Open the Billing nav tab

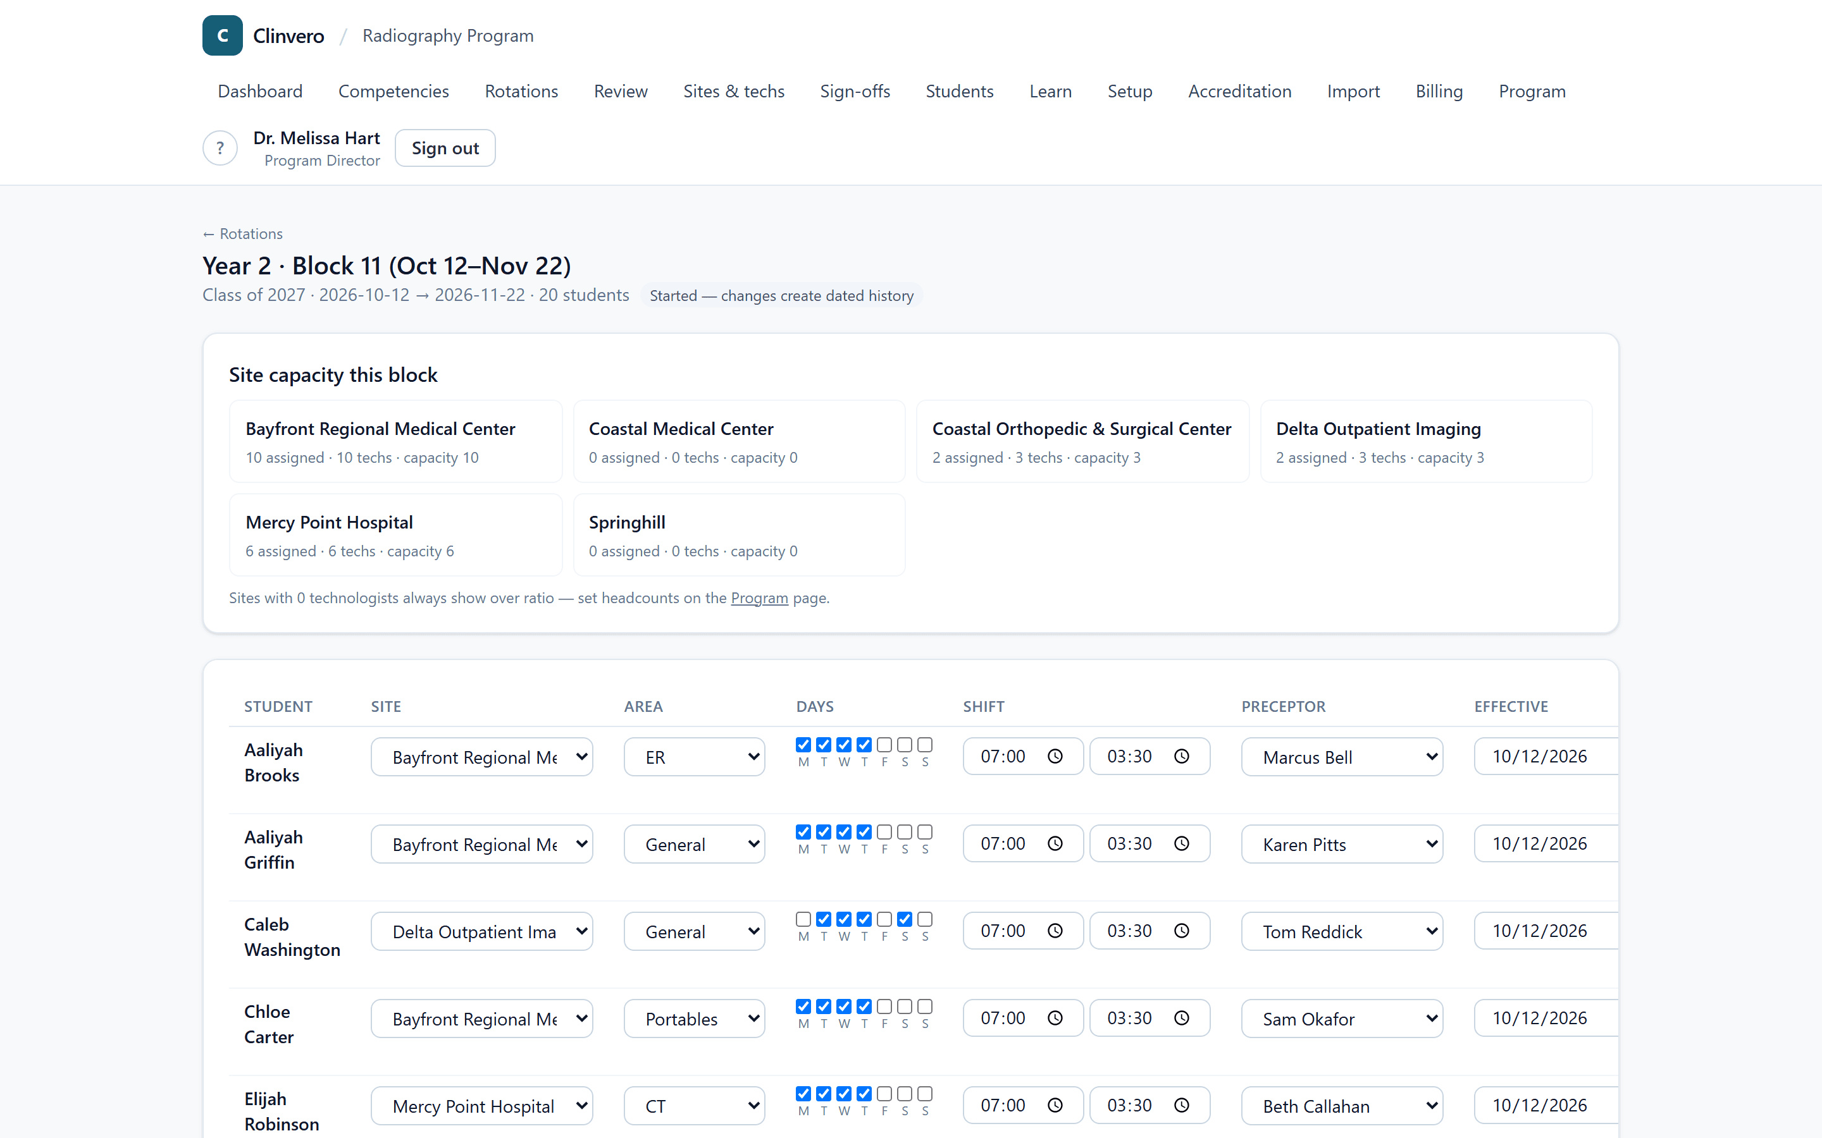pos(1439,91)
